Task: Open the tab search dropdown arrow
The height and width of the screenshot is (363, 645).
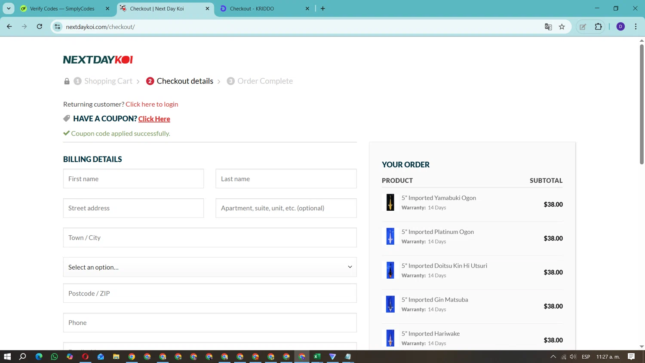Action: [x=9, y=9]
